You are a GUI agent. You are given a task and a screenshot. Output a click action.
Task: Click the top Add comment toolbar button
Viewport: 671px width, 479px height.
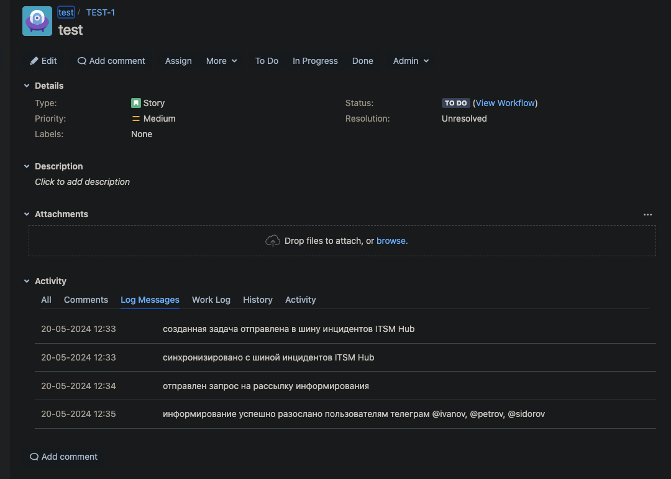pyautogui.click(x=111, y=61)
